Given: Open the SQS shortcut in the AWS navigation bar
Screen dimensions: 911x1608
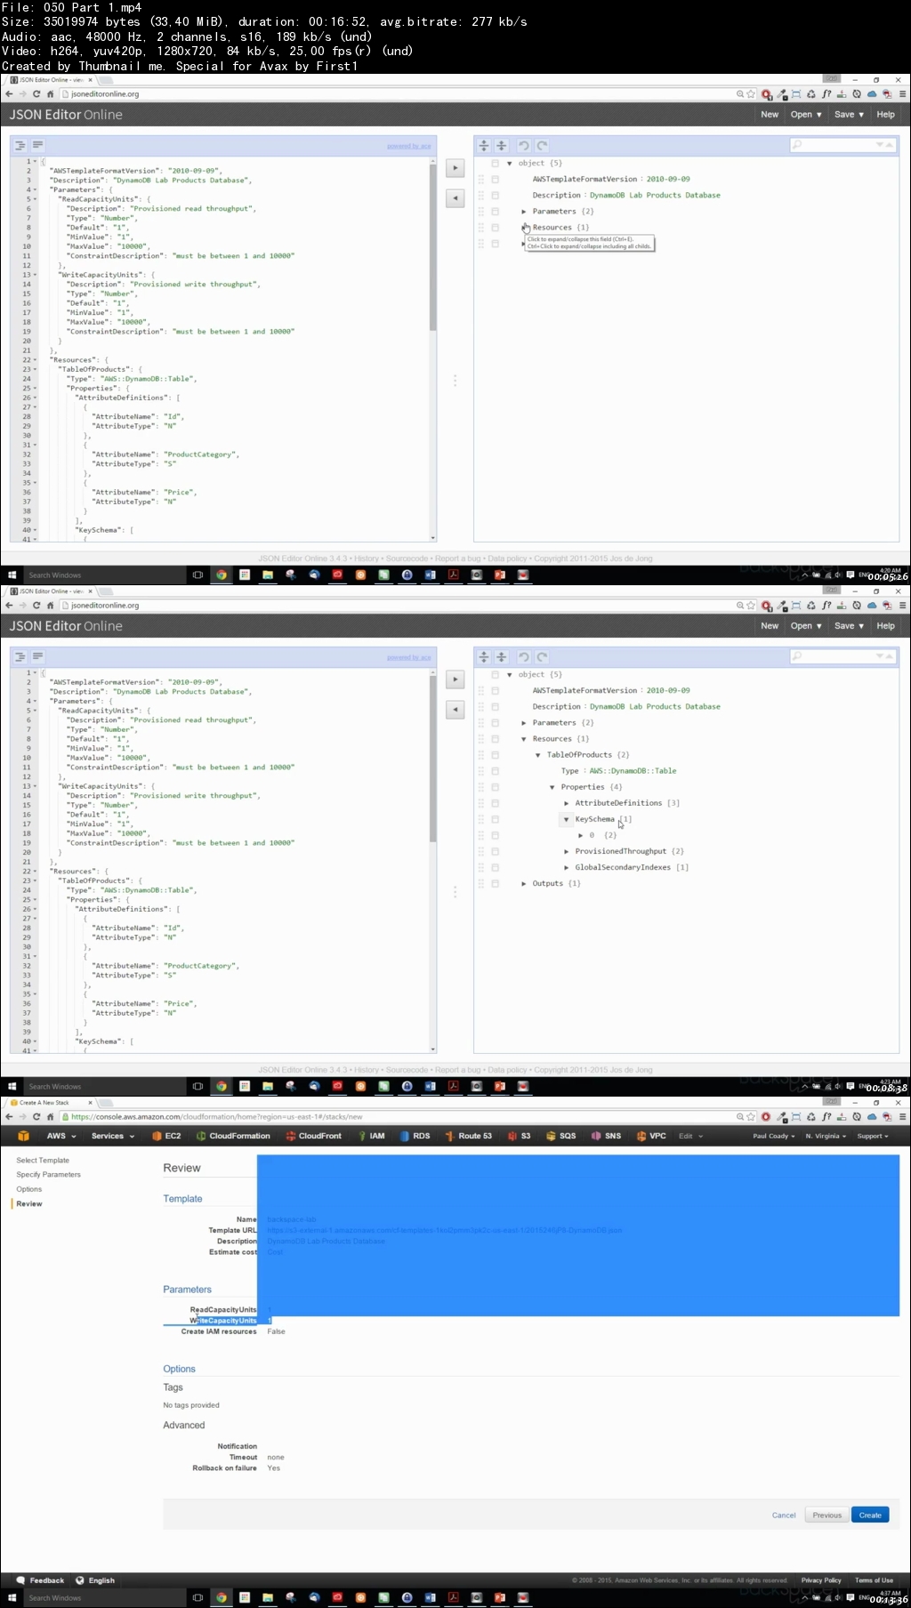Looking at the screenshot, I should tap(561, 1136).
